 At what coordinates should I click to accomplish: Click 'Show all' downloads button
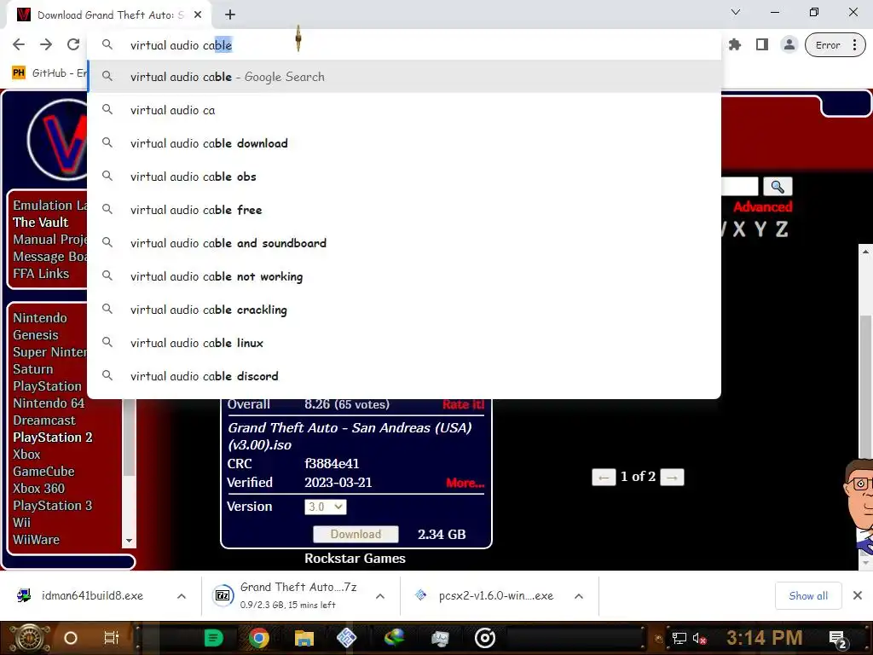click(808, 596)
